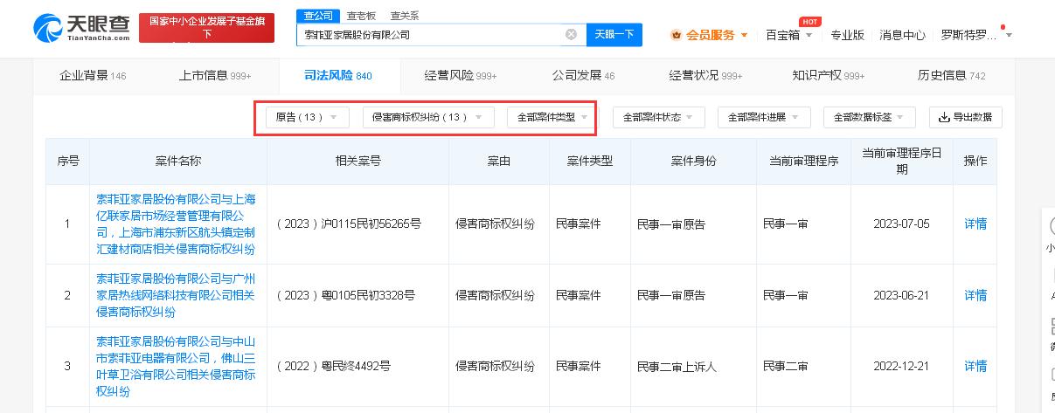This screenshot has height=413, width=1055.
Task: Expand the 侵害商标权纠纷（13）filter dropdown
Action: (428, 117)
